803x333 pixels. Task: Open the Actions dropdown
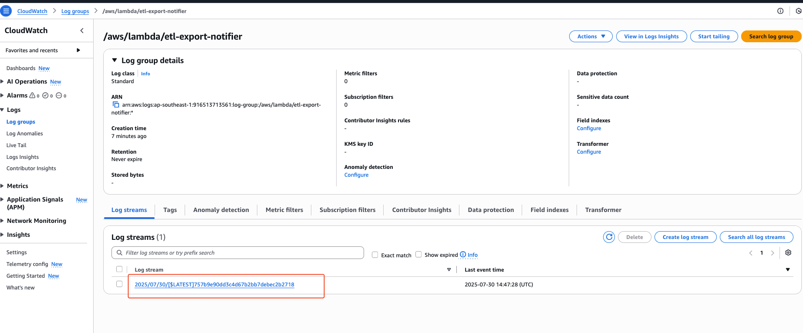[591, 37]
